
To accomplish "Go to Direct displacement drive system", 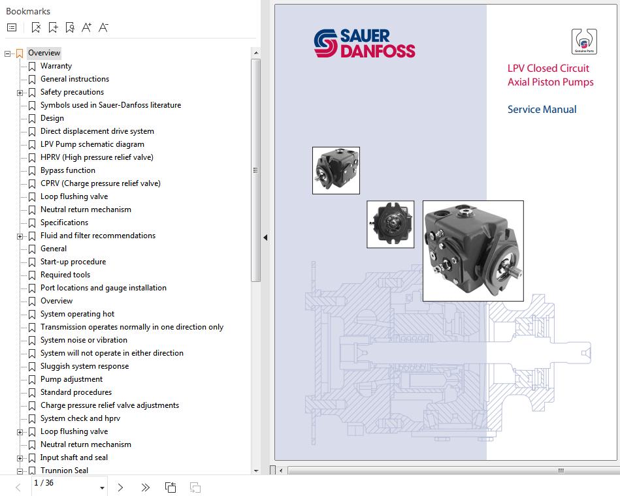I will click(97, 131).
